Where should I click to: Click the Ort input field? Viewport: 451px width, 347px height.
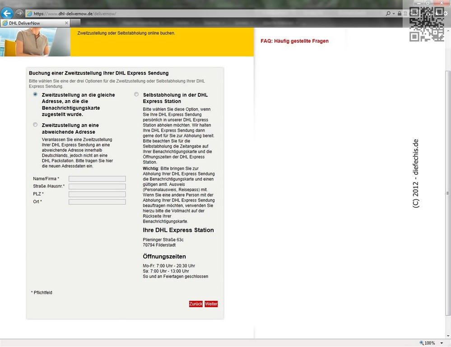[x=97, y=202]
